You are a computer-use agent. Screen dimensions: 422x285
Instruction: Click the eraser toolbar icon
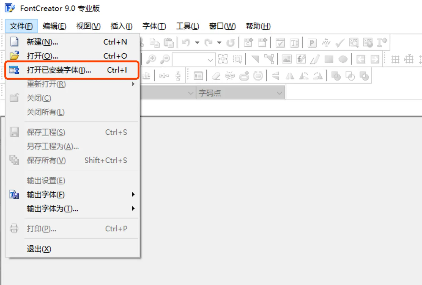tap(215, 76)
